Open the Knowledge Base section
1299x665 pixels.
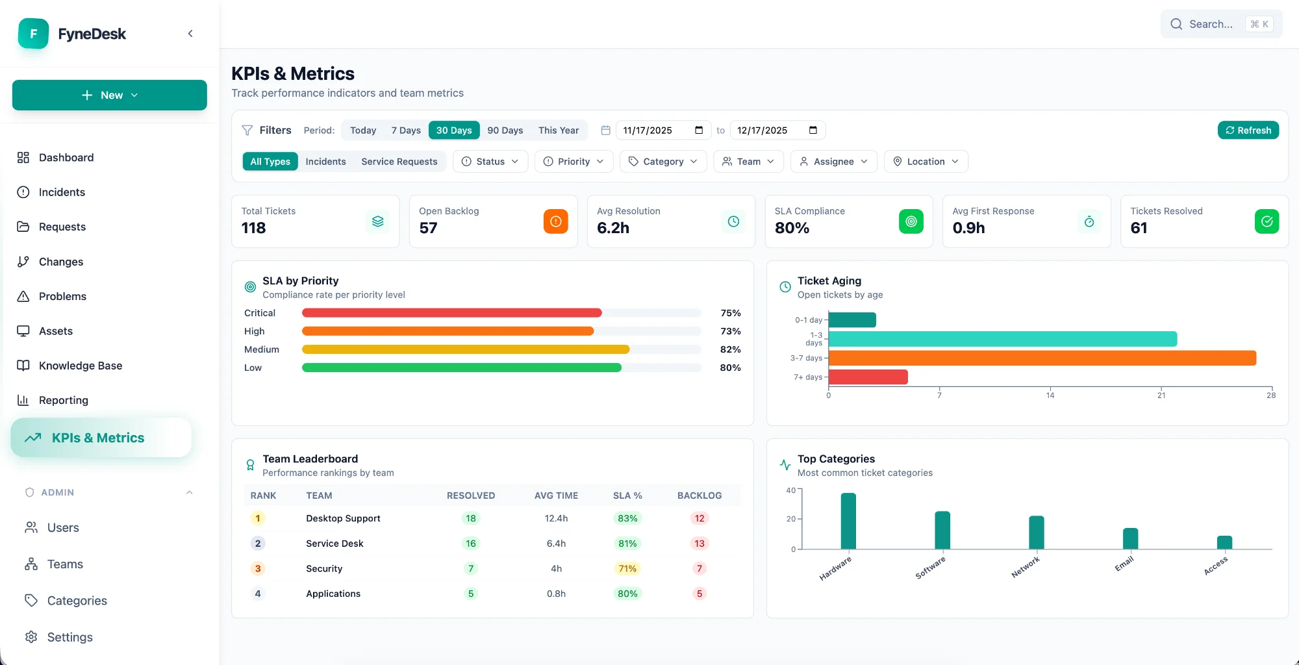[80, 366]
